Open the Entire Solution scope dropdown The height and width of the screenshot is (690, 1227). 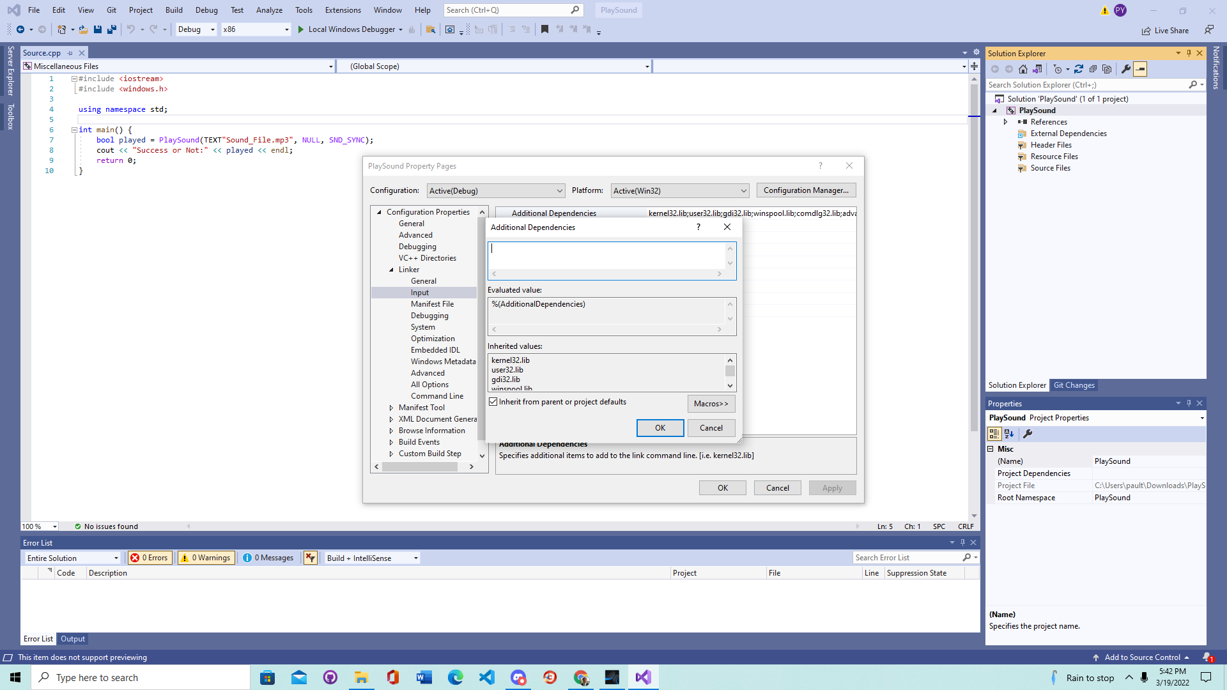[72, 558]
